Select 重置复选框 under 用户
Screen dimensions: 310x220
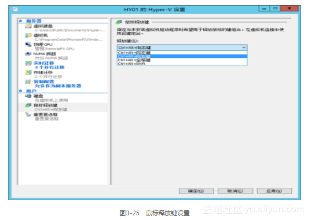coord(45,114)
